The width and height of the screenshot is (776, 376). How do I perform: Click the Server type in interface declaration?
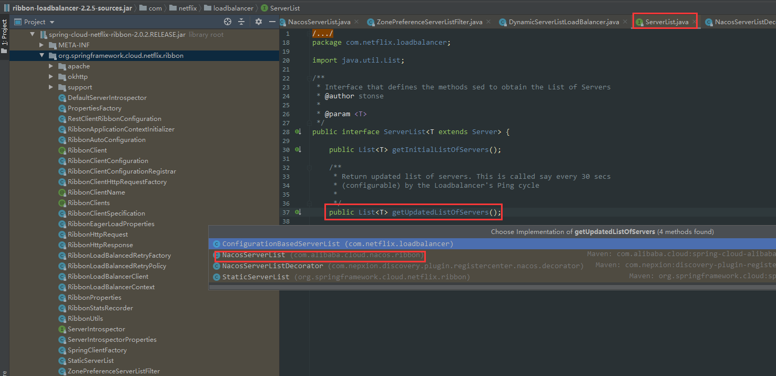click(485, 131)
